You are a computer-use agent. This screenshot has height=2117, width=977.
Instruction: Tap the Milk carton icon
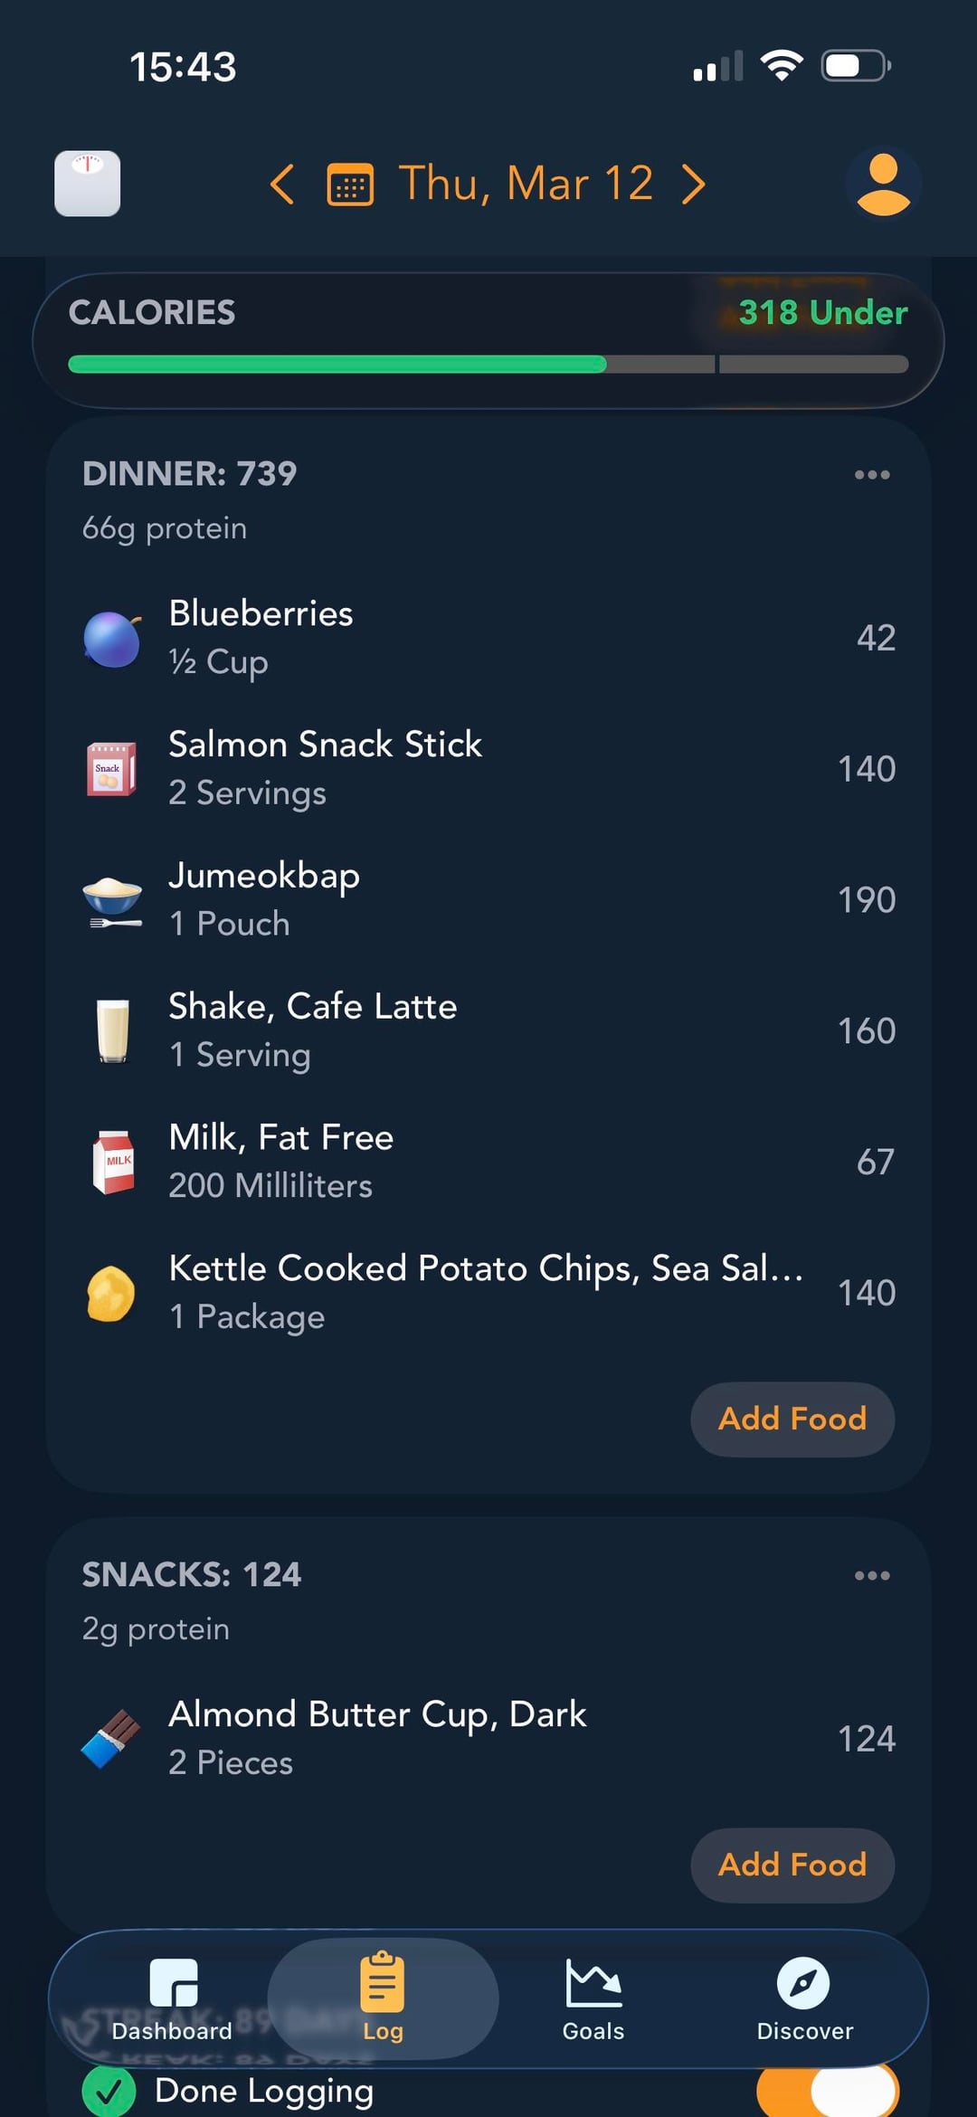point(113,1162)
